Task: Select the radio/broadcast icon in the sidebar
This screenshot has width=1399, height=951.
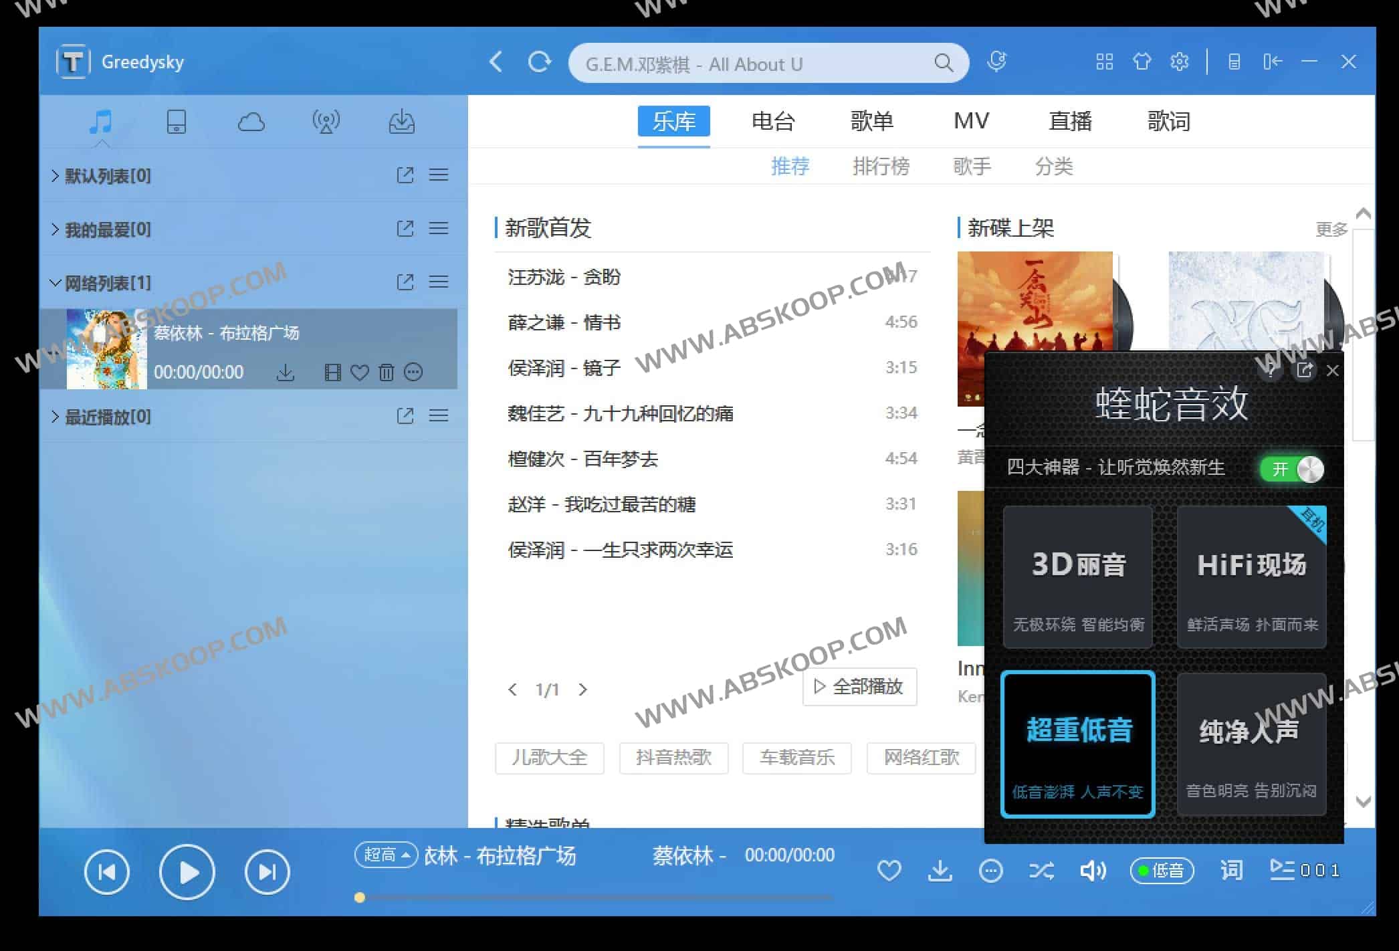Action: 326,122
